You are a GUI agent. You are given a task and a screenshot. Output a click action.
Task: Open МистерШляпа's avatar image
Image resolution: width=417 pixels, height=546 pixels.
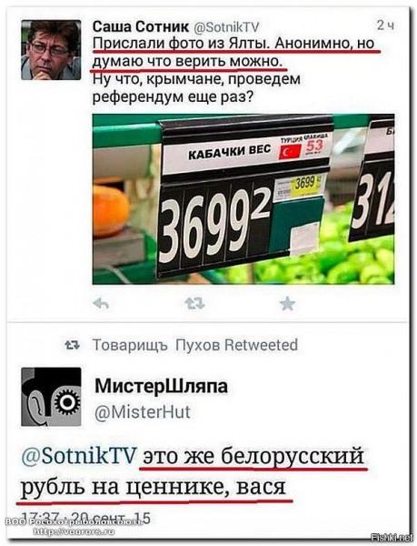click(51, 397)
